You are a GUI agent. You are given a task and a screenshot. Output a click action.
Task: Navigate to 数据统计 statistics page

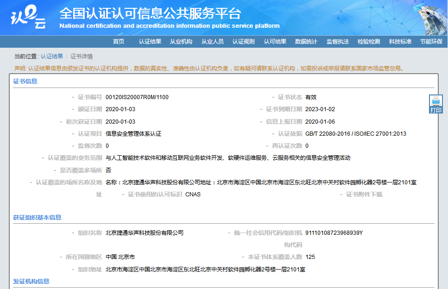click(306, 41)
